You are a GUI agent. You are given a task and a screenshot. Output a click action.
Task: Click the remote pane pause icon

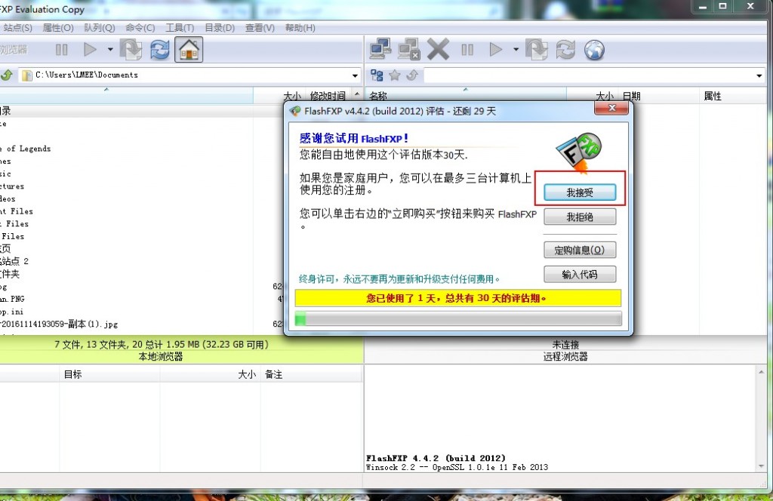pyautogui.click(x=467, y=50)
